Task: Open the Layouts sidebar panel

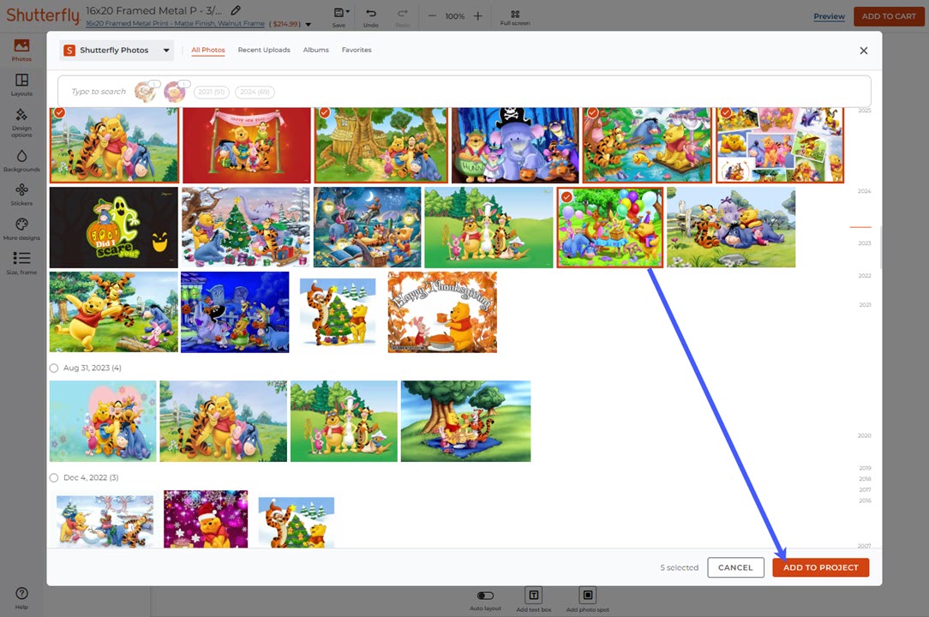Action: [21, 85]
